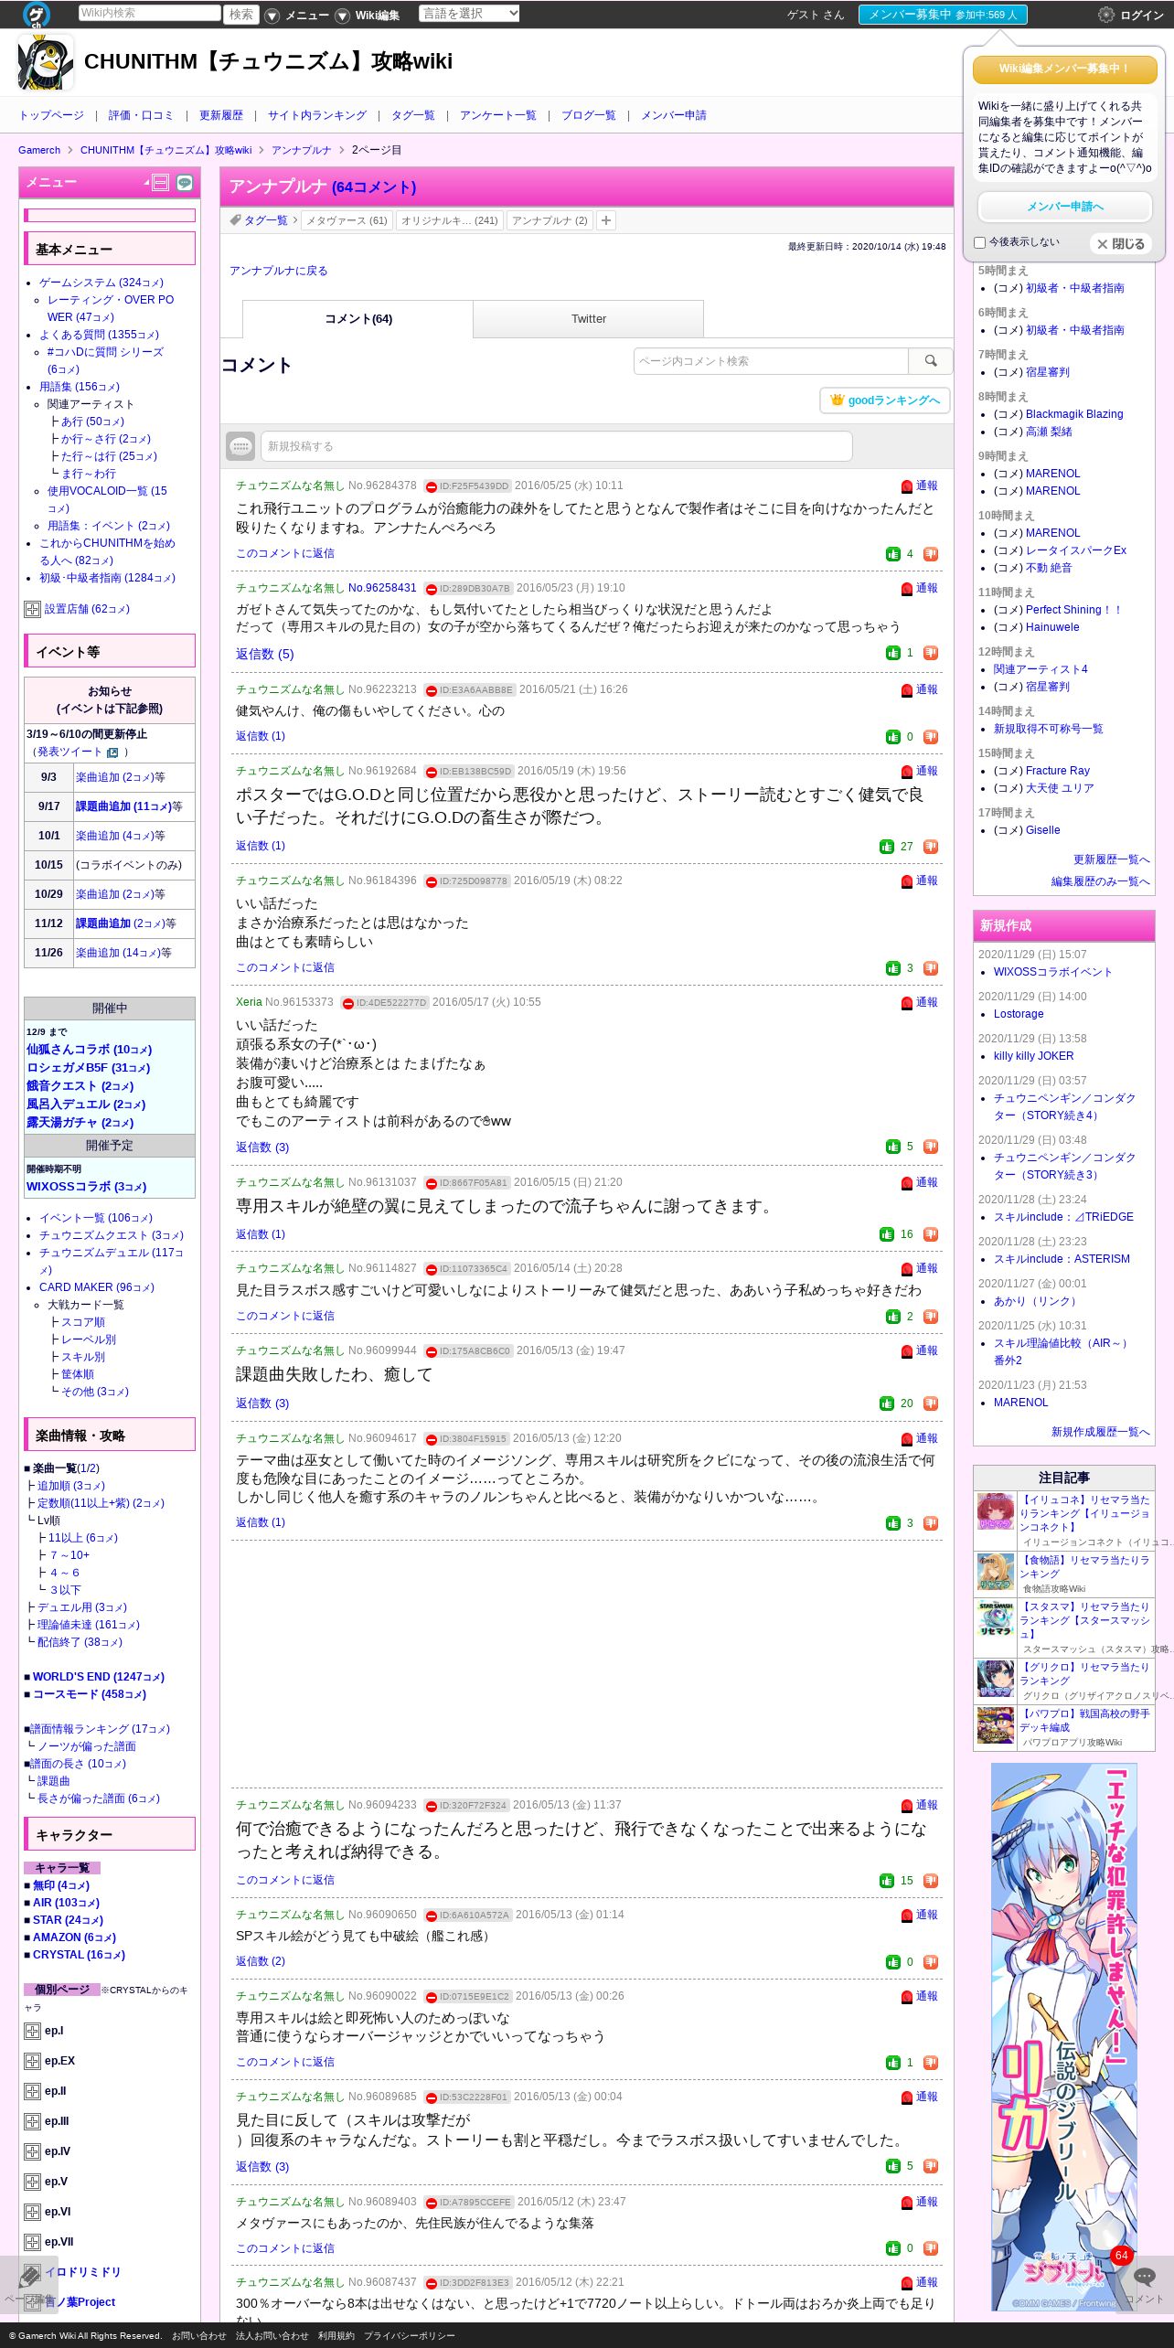
Task: Thumbs down comment No.96284378
Action: pyautogui.click(x=931, y=554)
